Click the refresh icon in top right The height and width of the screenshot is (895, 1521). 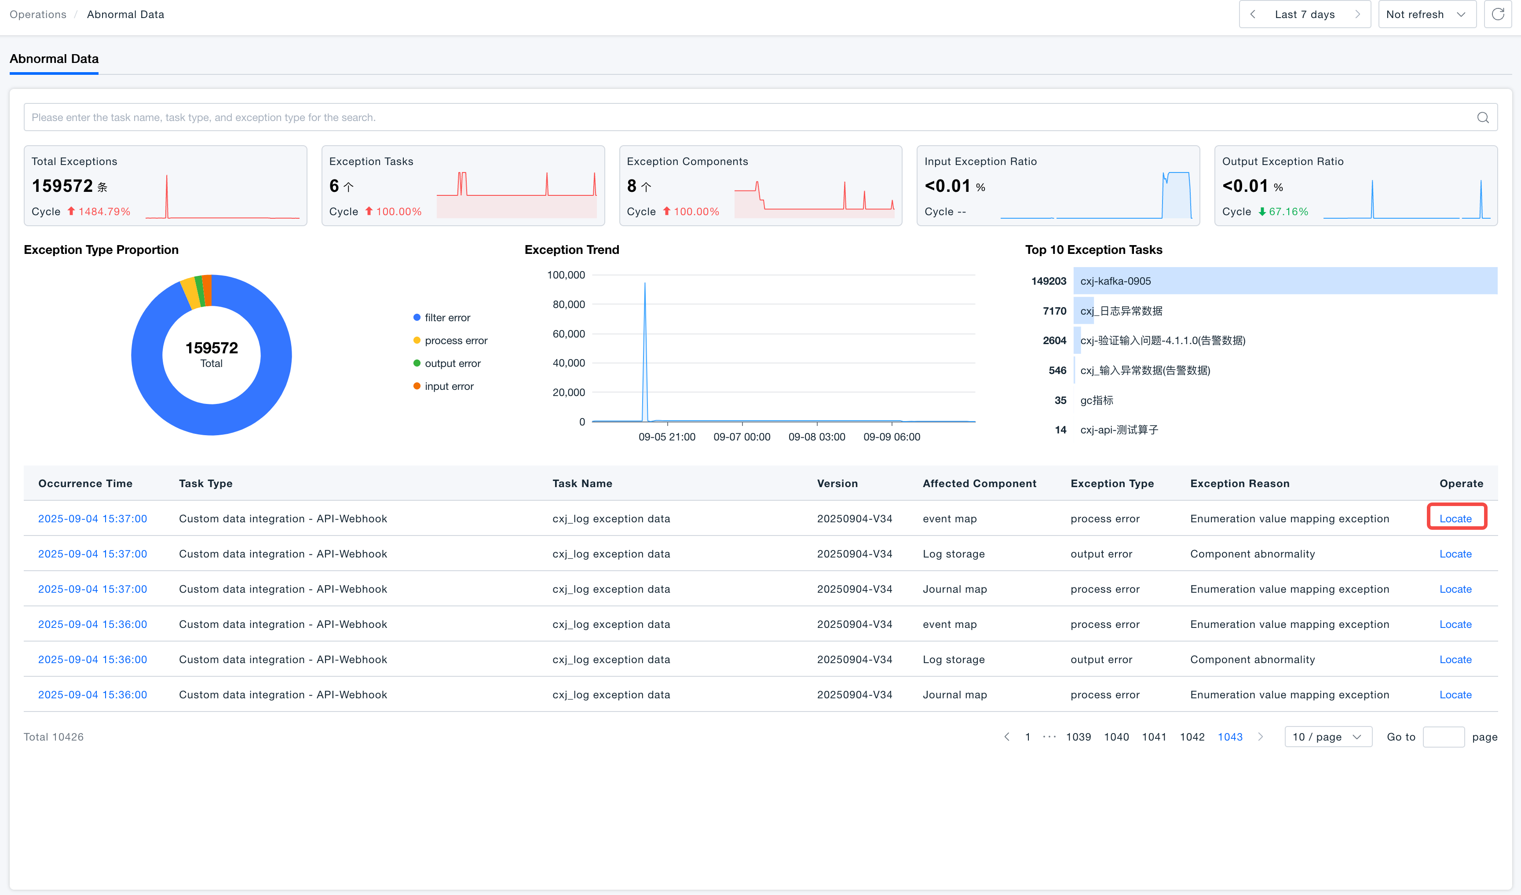[1497, 15]
